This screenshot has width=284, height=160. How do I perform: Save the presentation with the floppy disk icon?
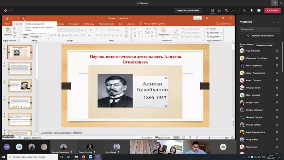(x=7, y=18)
